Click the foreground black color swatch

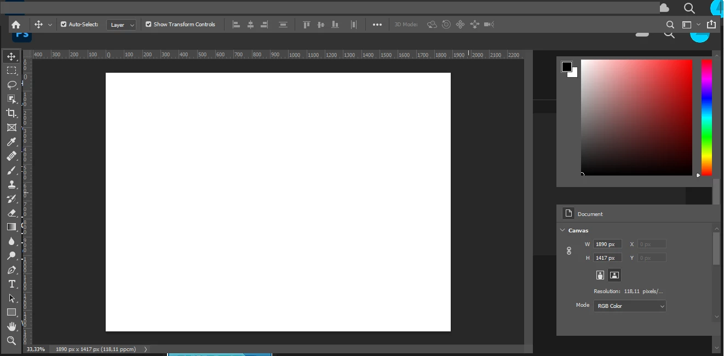pyautogui.click(x=567, y=67)
